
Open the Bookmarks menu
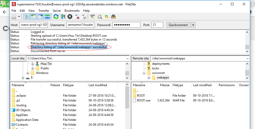pos(72,11)
